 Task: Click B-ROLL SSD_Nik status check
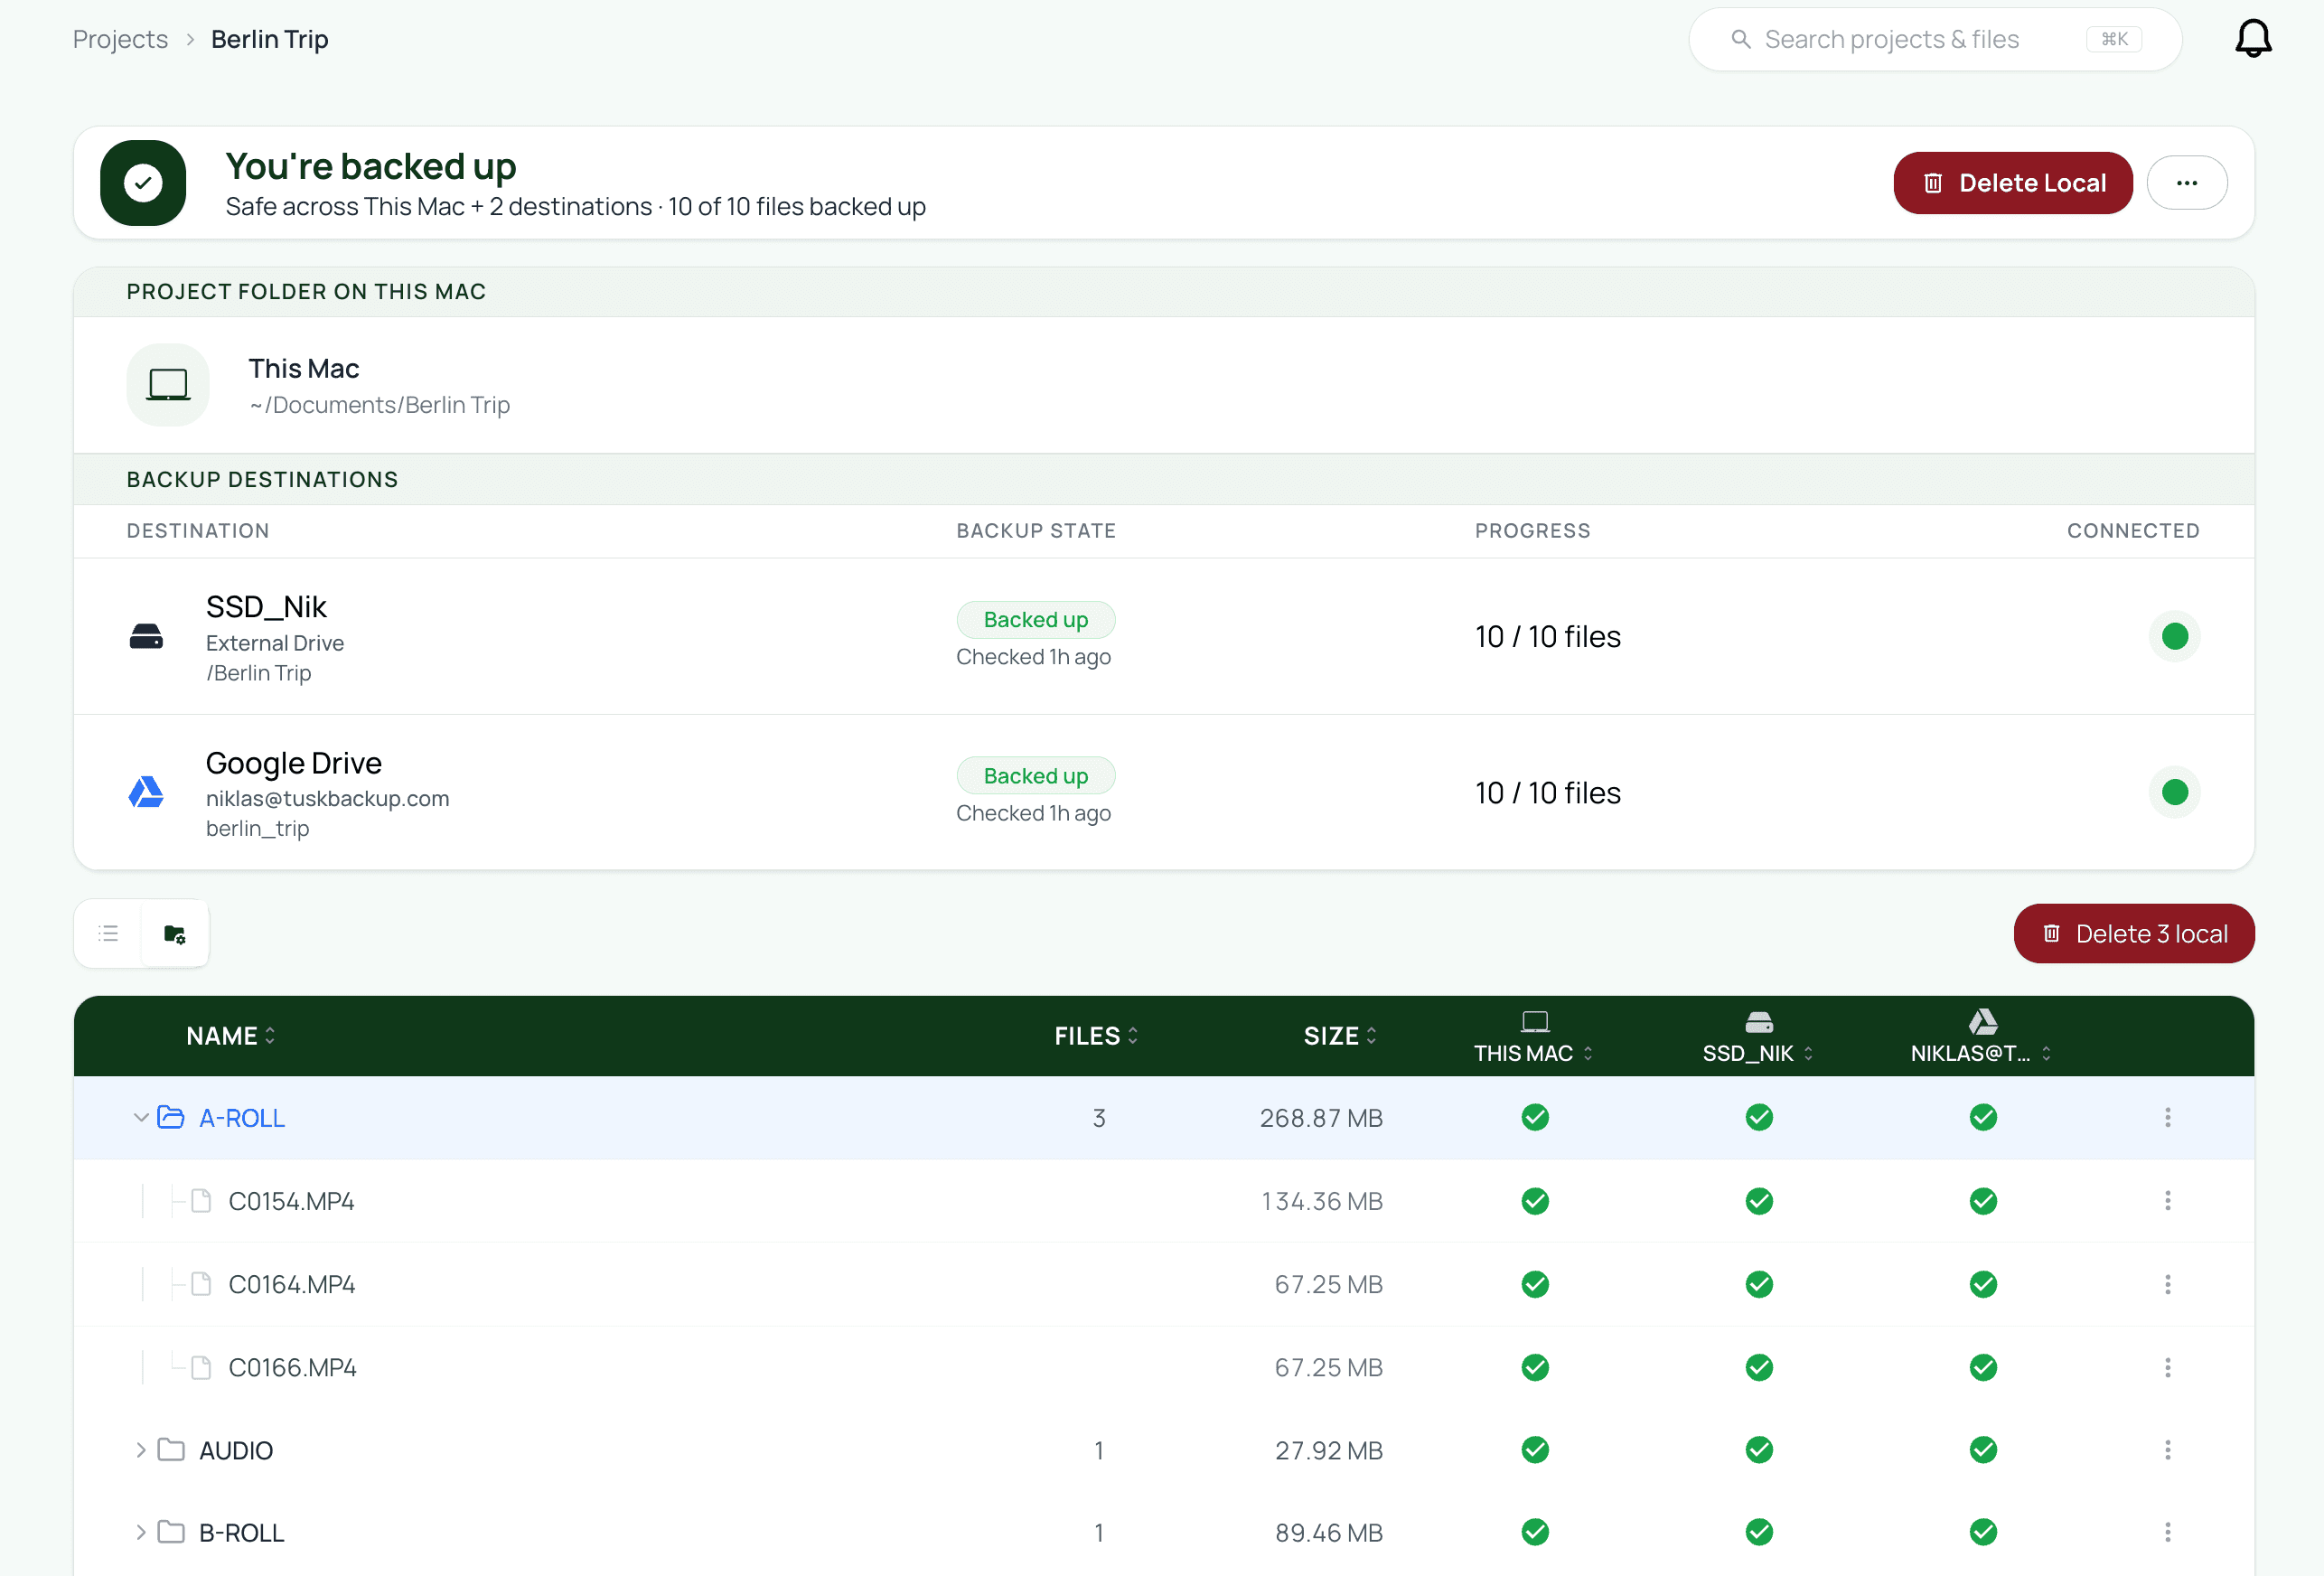pos(1759,1532)
